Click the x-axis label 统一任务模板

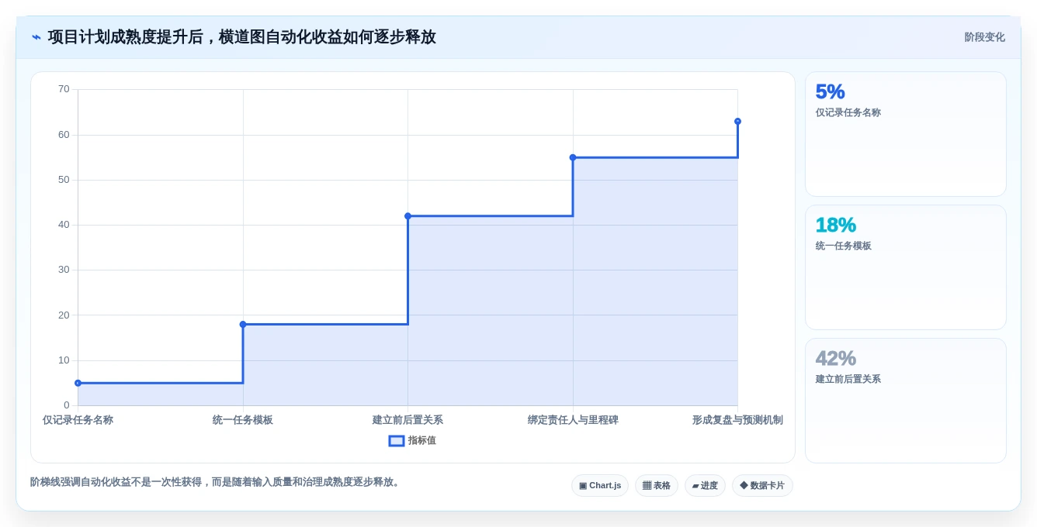243,420
